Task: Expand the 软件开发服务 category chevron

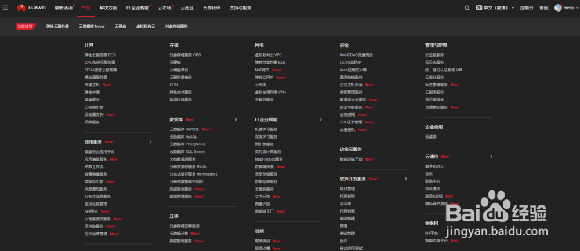Action: pos(406,179)
